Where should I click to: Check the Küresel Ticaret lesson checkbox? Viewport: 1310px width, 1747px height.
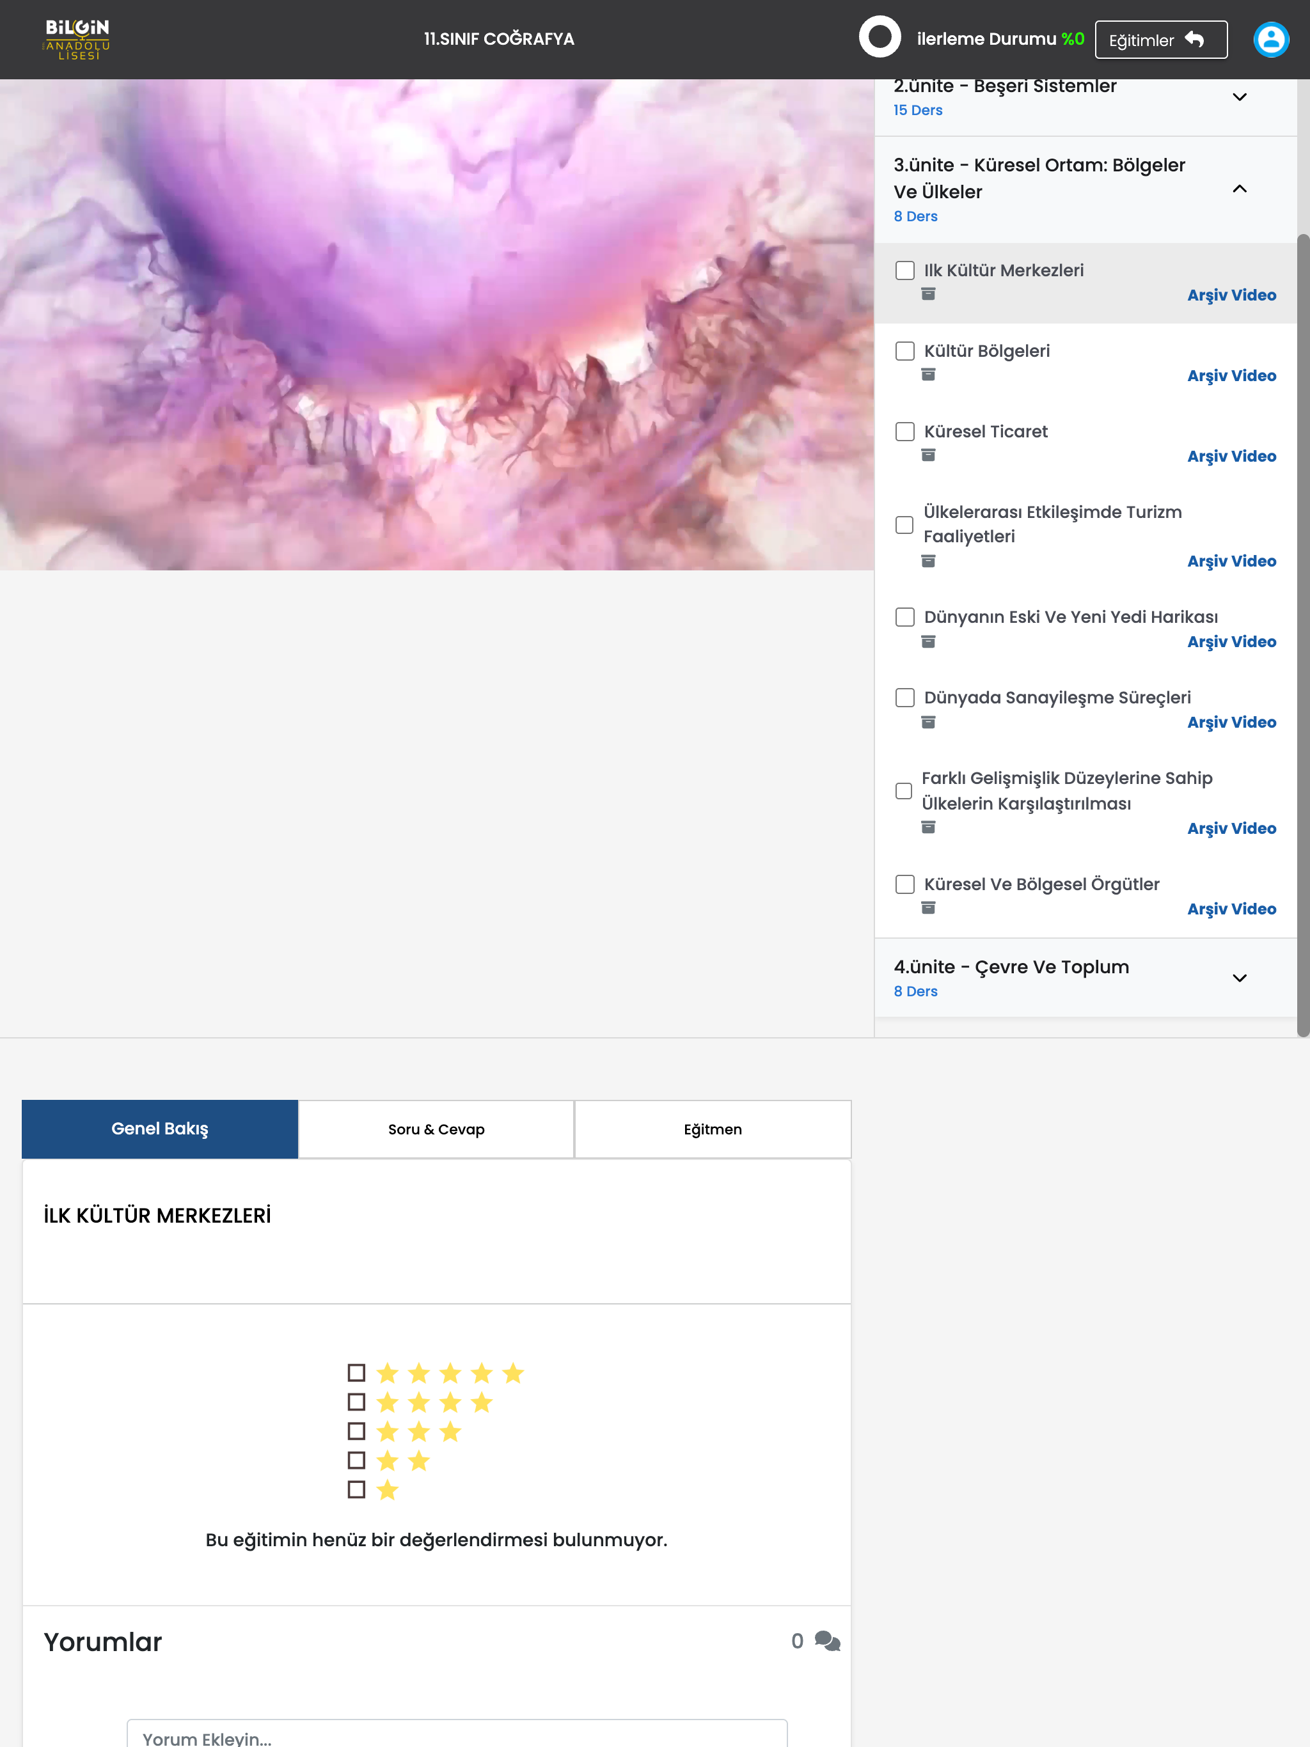point(904,431)
